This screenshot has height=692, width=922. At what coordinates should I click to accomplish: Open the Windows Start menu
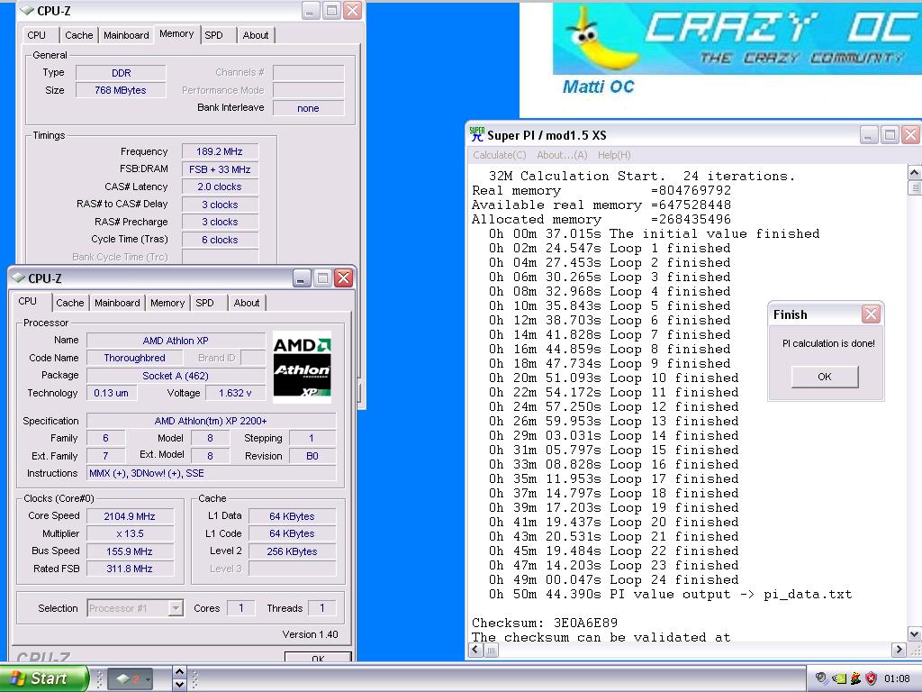pos(43,678)
